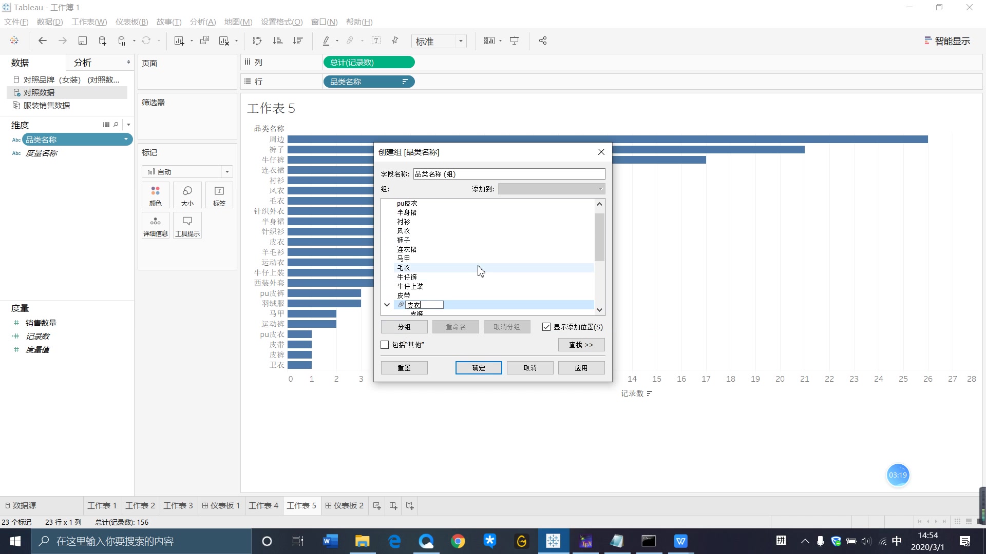Swap rows and columns via toolbar icon
The image size is (986, 554).
pos(256,41)
